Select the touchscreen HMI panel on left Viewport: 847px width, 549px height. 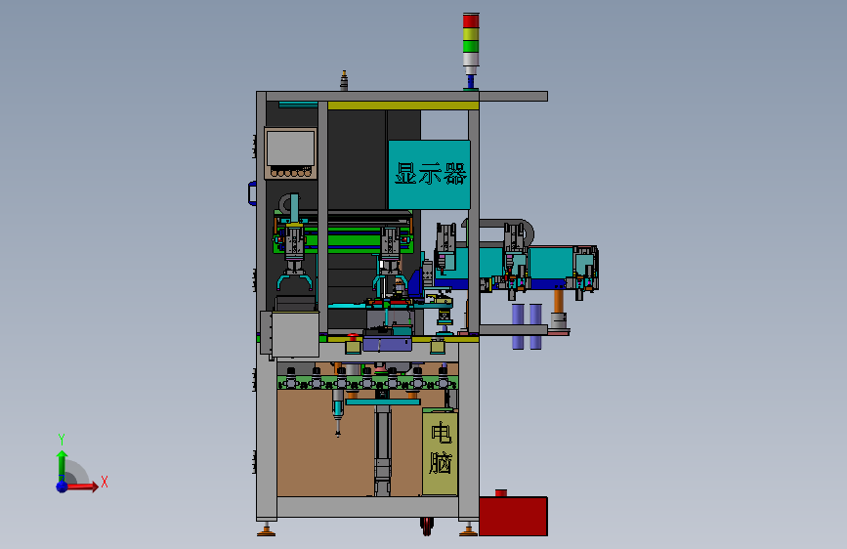click(x=290, y=153)
